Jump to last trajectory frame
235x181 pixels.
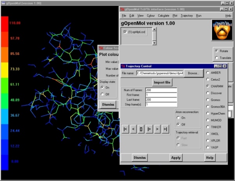pos(165,129)
